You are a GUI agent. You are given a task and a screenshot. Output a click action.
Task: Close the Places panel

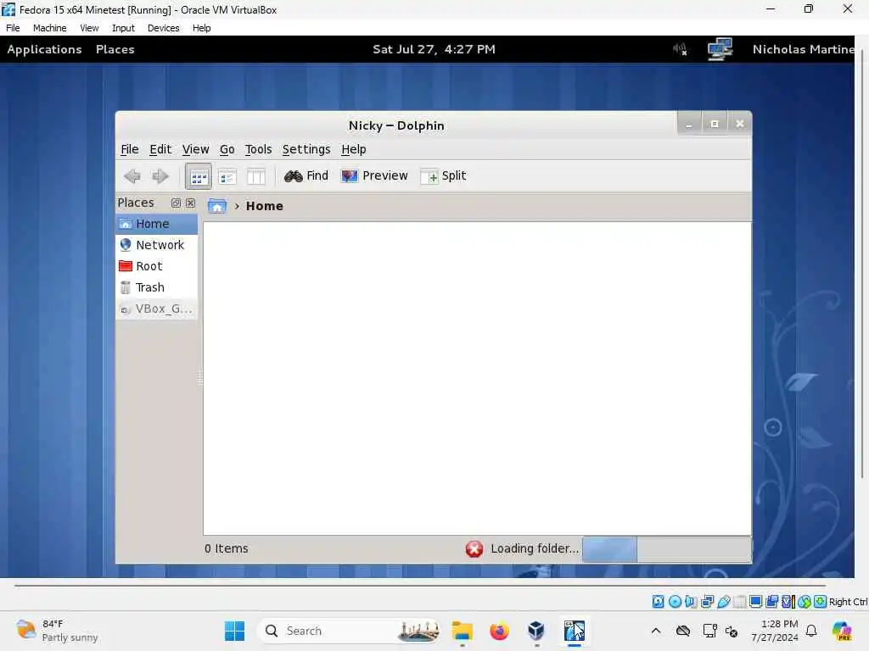pyautogui.click(x=190, y=203)
